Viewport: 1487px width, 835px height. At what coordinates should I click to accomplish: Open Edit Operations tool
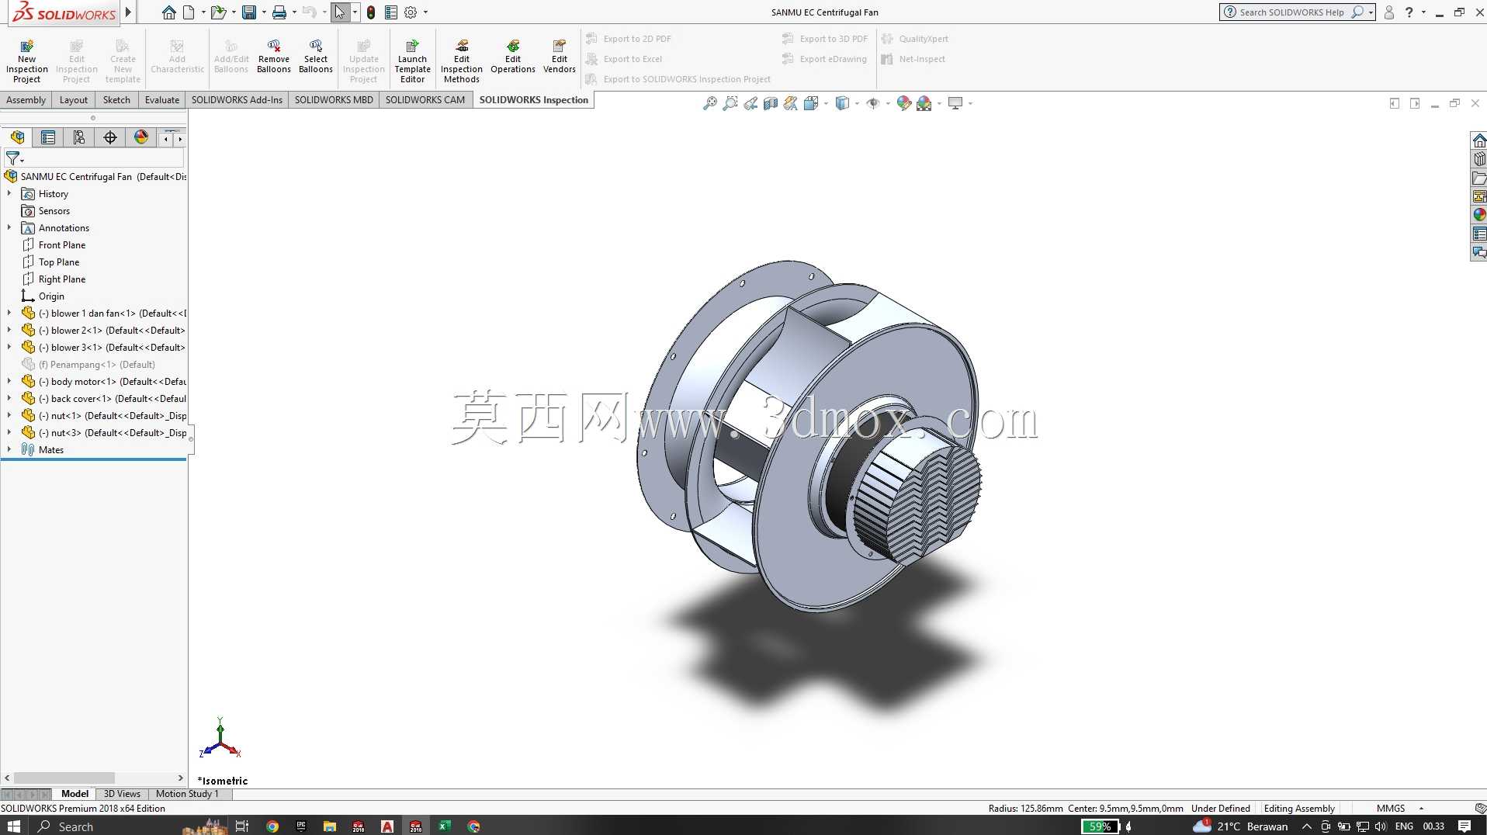coord(513,57)
